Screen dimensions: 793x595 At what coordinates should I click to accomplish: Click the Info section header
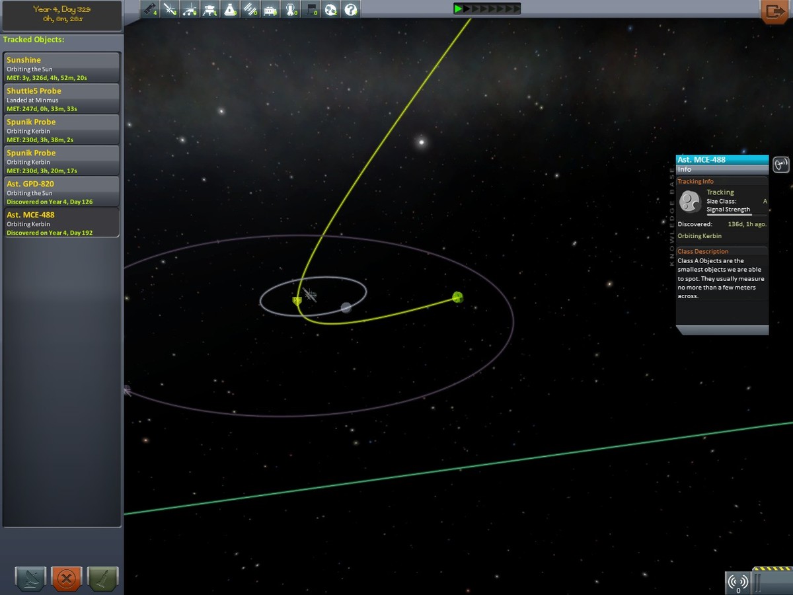722,170
